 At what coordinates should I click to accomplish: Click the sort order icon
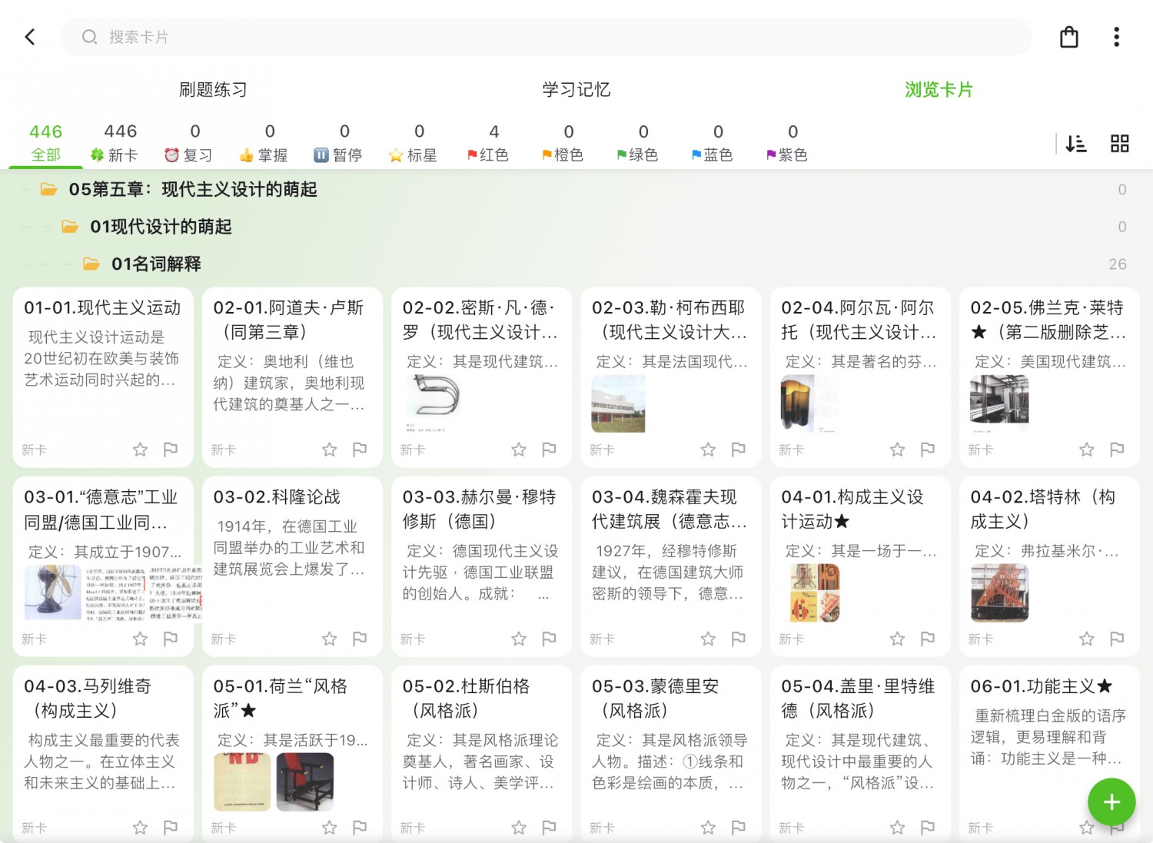pos(1075,144)
